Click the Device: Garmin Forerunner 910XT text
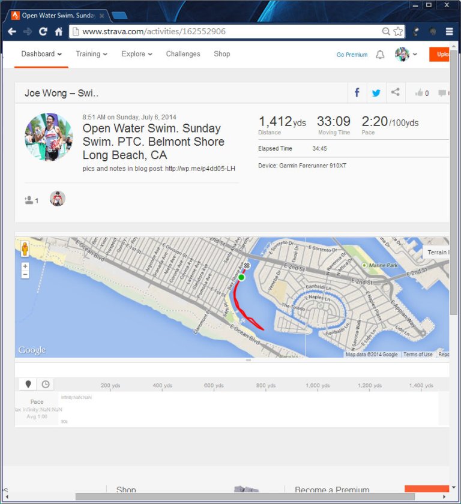Image resolution: width=461 pixels, height=504 pixels. click(302, 166)
